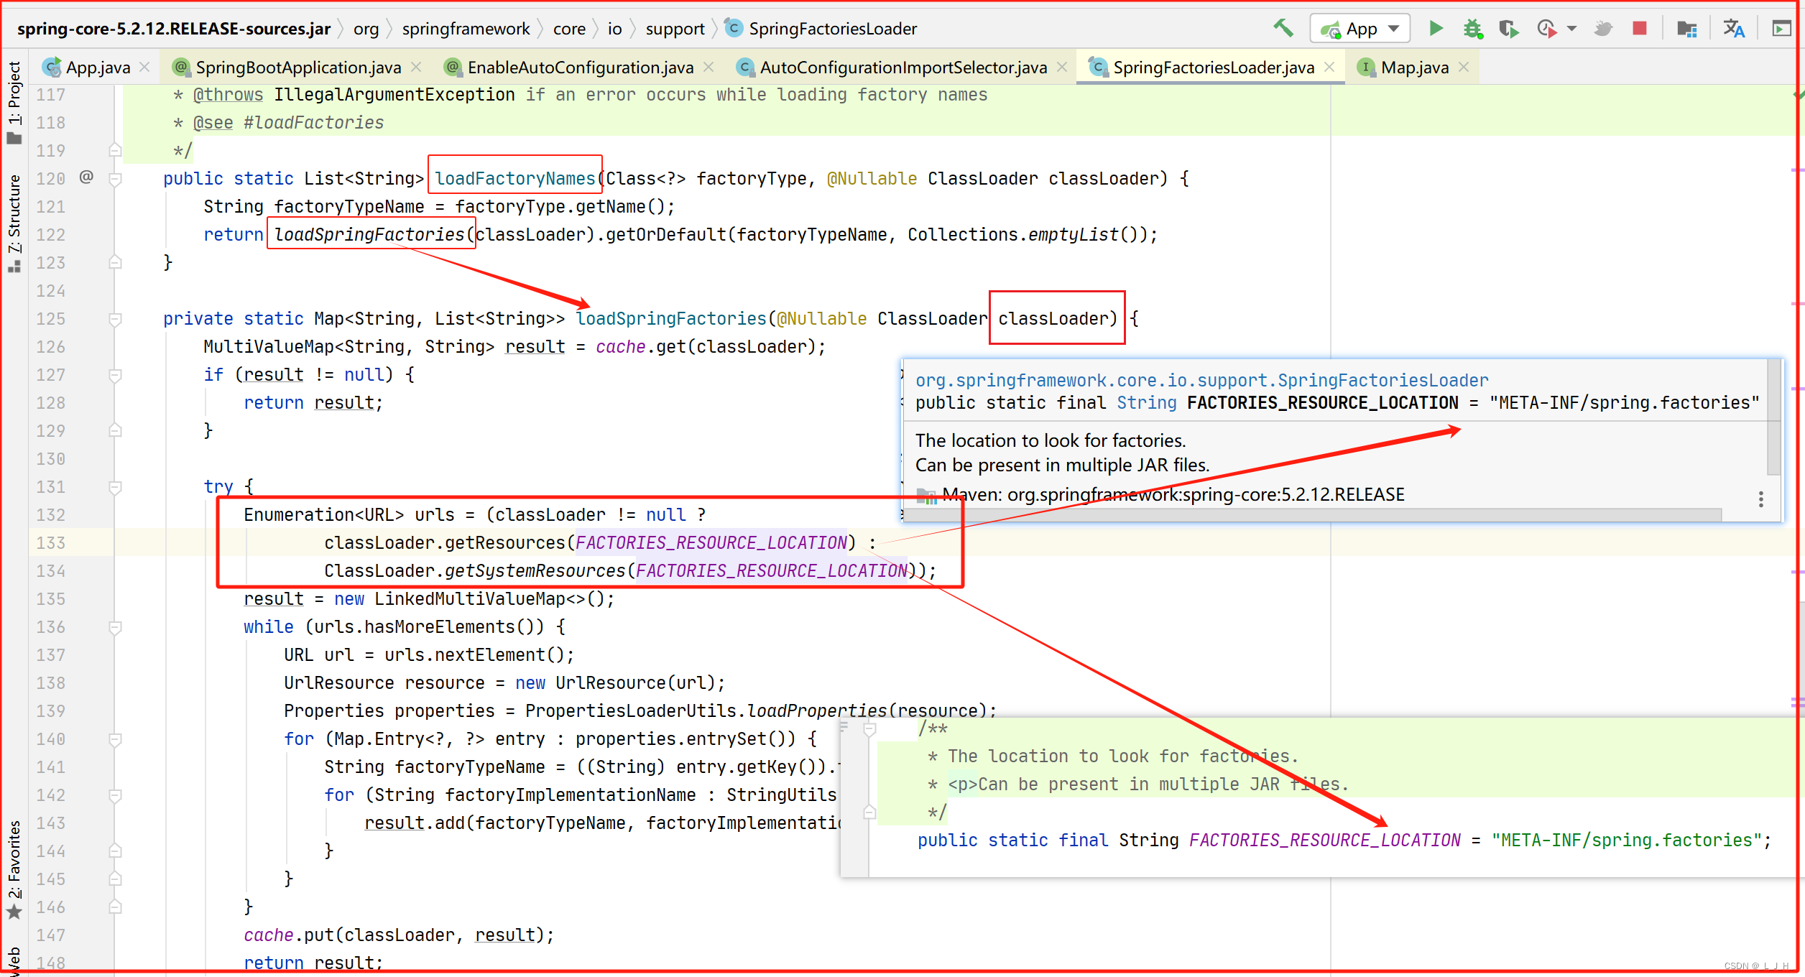The height and width of the screenshot is (977, 1805).
Task: Click the profiler run icon
Action: click(1546, 29)
